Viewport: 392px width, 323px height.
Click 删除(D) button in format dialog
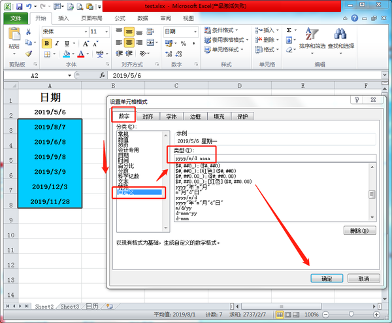359,231
